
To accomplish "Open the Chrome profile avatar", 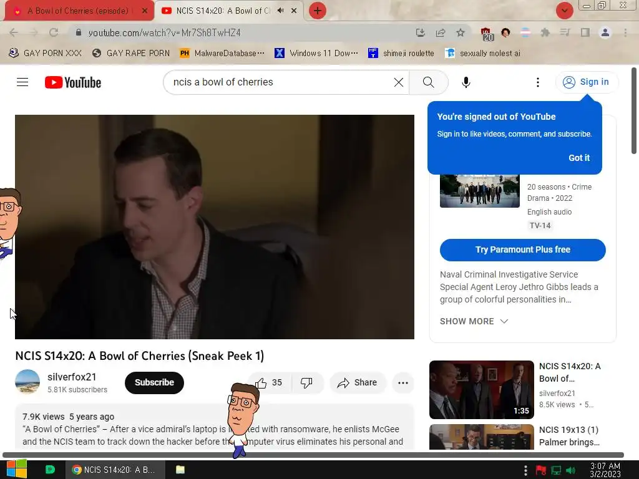I will tap(605, 32).
